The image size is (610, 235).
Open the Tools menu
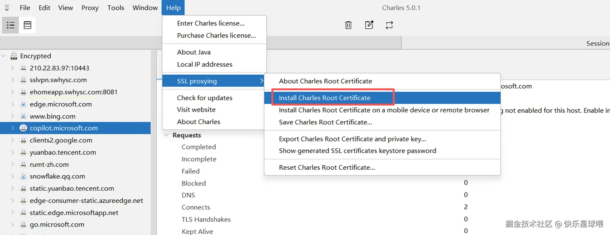tap(116, 8)
